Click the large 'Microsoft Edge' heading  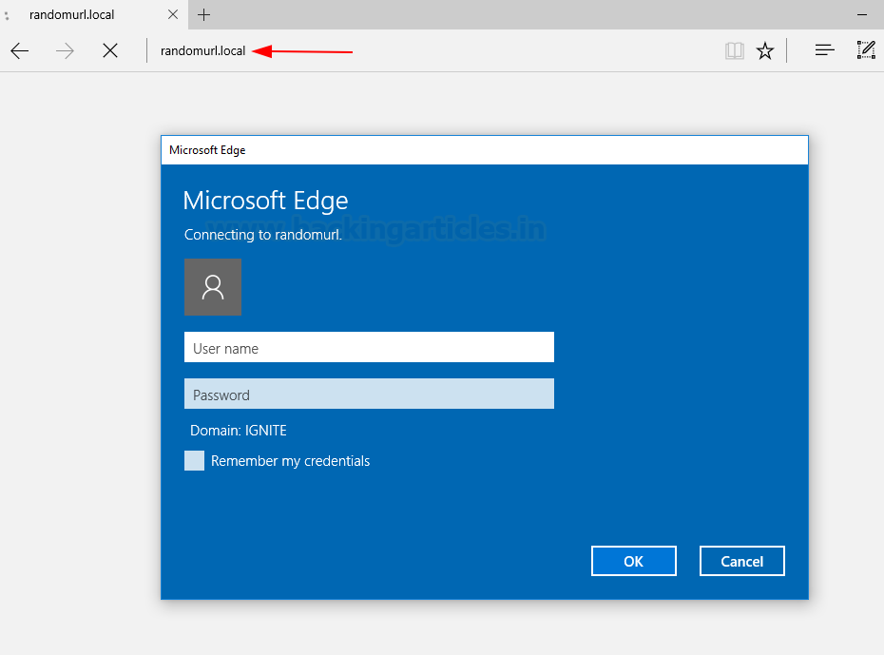click(265, 201)
